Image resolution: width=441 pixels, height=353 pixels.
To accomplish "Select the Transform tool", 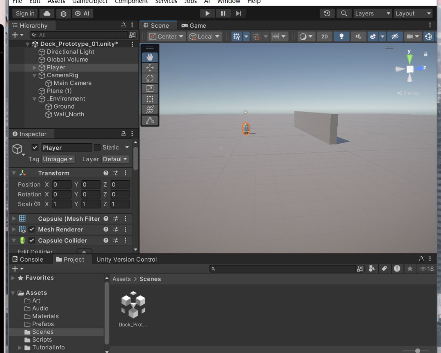I will click(150, 110).
